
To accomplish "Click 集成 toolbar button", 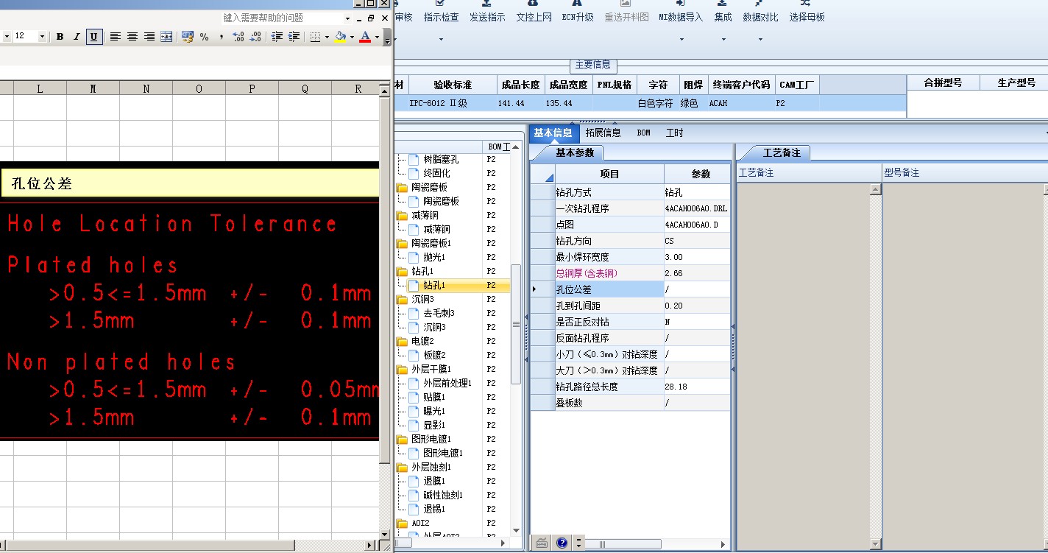I will 723,17.
